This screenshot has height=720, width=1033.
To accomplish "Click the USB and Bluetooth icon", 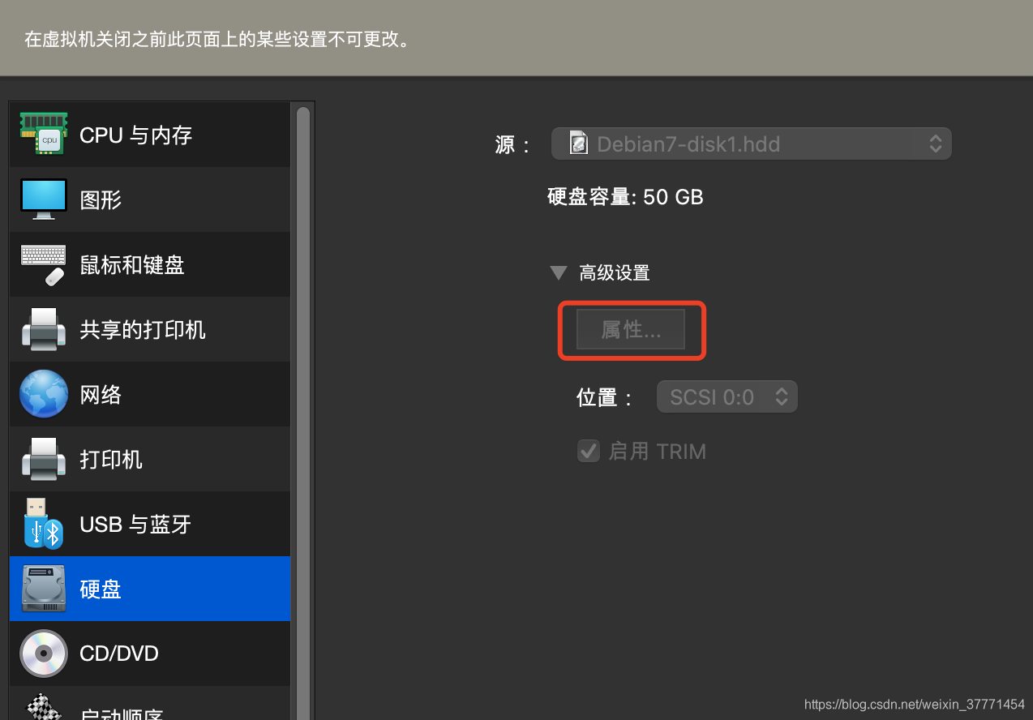I will point(44,524).
